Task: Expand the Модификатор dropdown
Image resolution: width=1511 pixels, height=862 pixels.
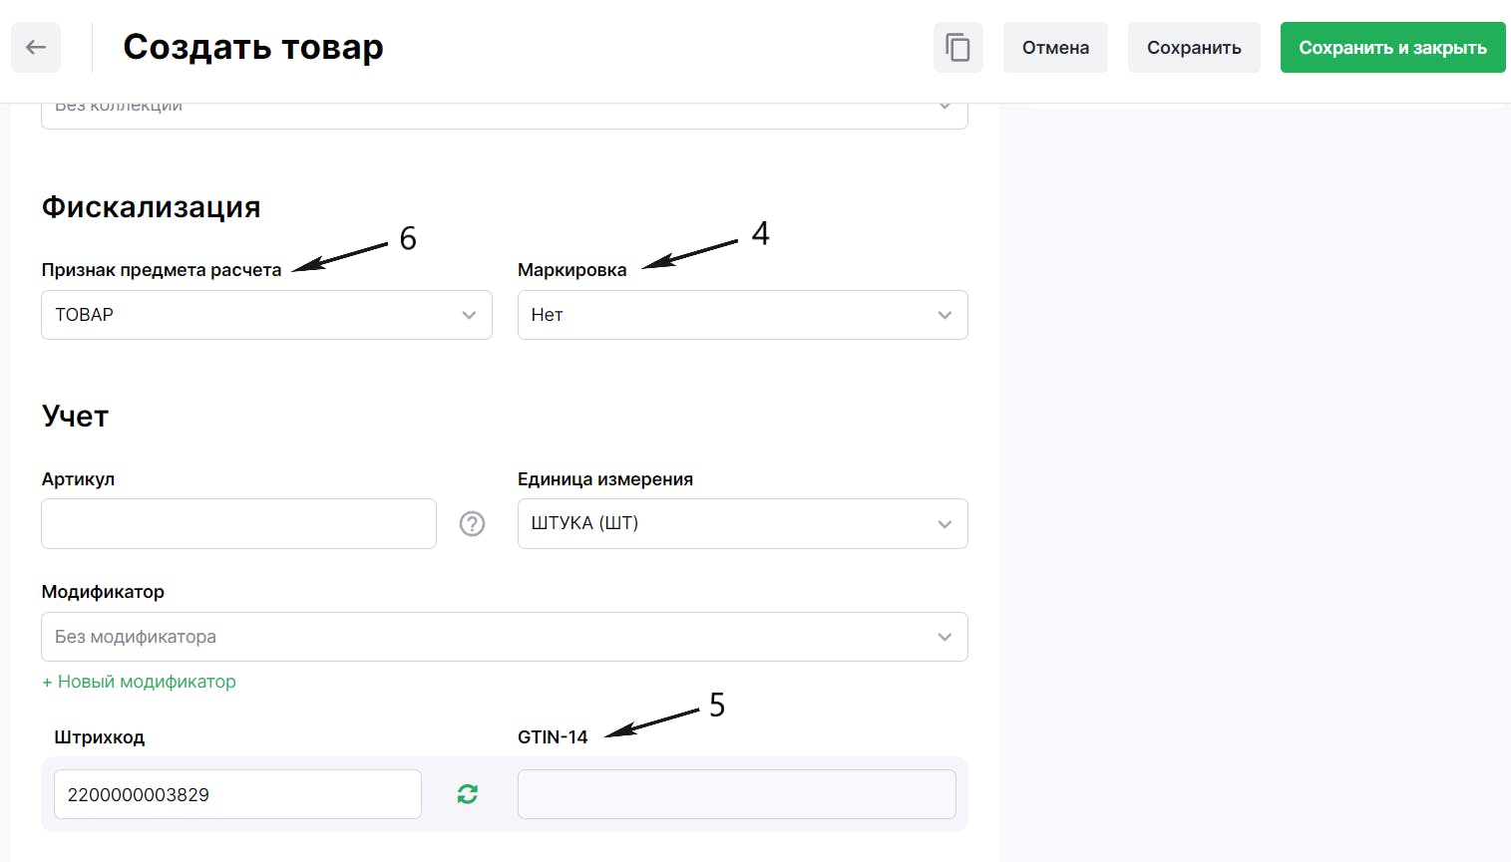Action: (504, 637)
